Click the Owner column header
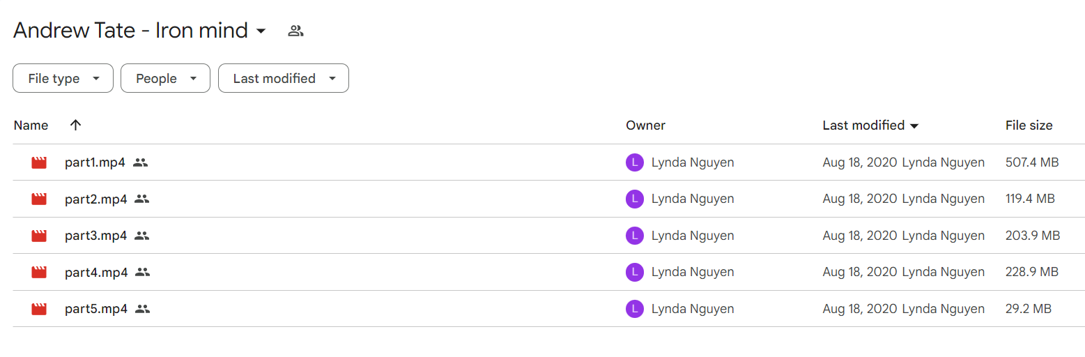The height and width of the screenshot is (357, 1085). click(x=645, y=126)
